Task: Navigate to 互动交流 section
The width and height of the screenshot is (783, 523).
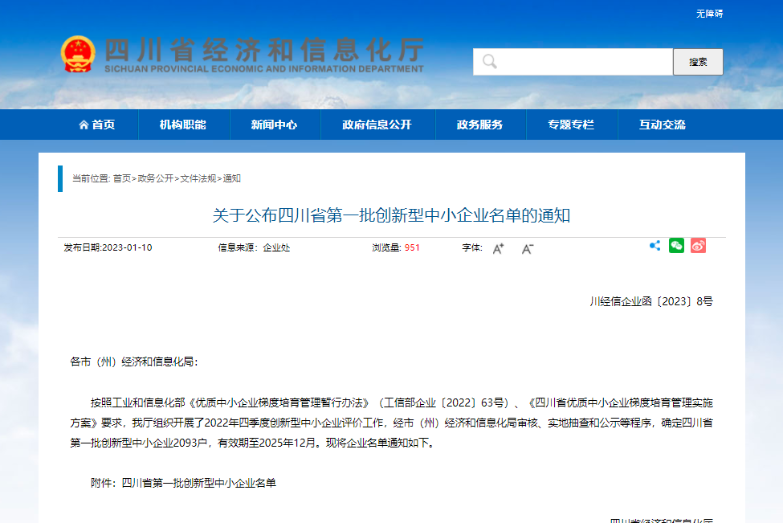Action: pyautogui.click(x=663, y=125)
